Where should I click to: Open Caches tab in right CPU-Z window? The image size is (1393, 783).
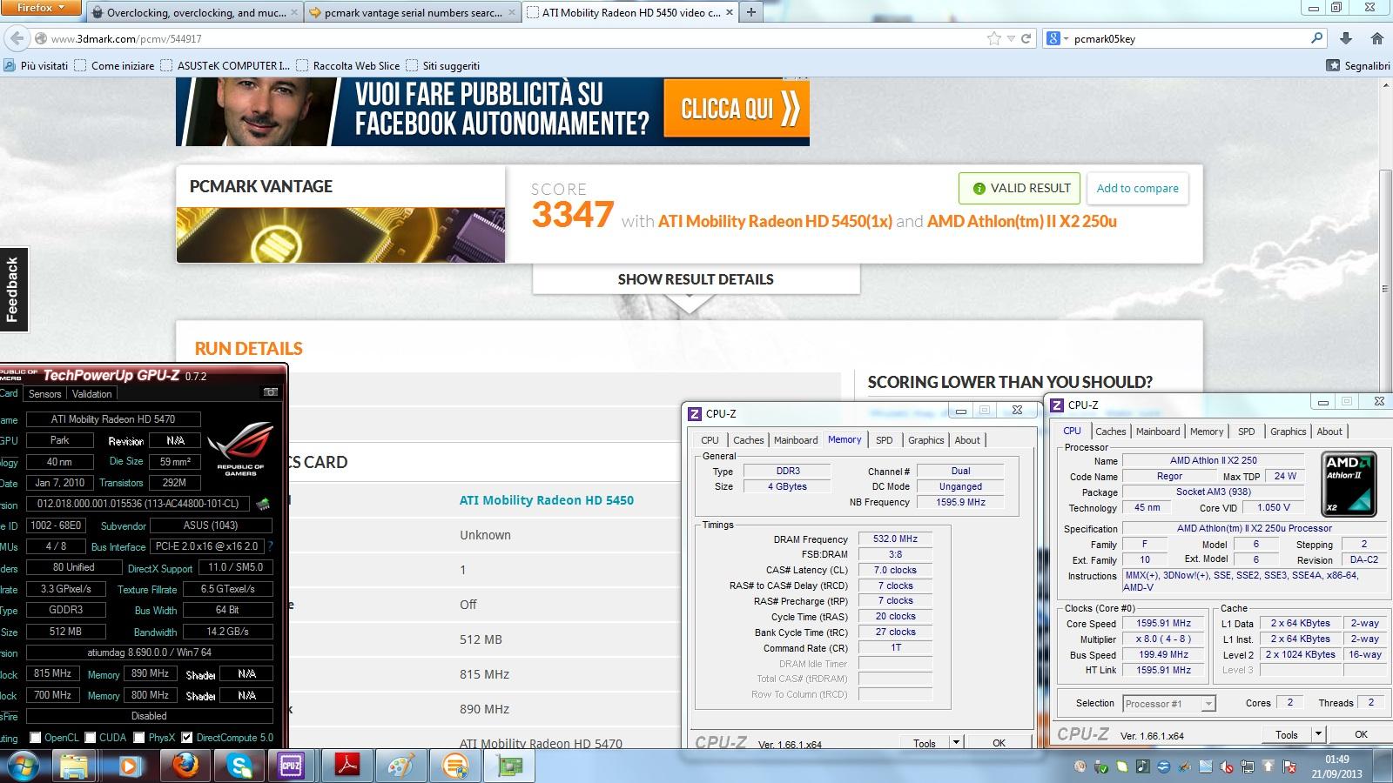[1110, 432]
